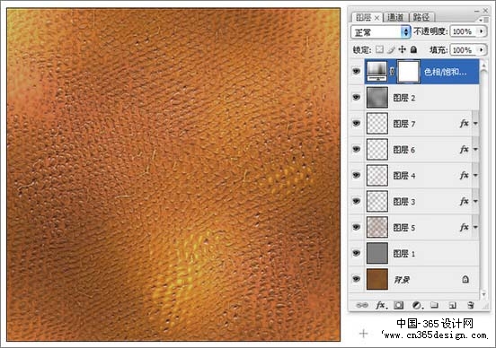Add a layer mask using bottom icon
The width and height of the screenshot is (496, 348).
point(398,305)
